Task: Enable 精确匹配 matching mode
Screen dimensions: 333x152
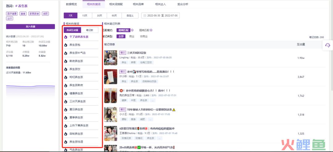Action: point(144,30)
